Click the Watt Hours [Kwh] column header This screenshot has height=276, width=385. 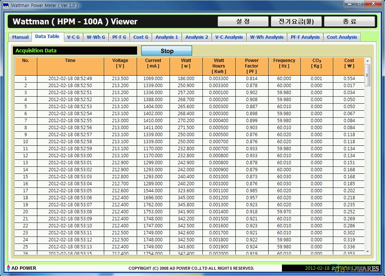(219, 66)
